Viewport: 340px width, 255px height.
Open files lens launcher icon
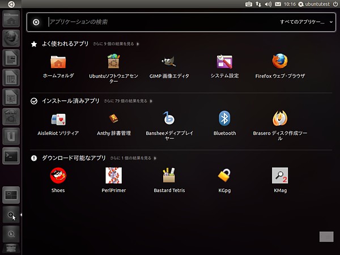(11, 234)
